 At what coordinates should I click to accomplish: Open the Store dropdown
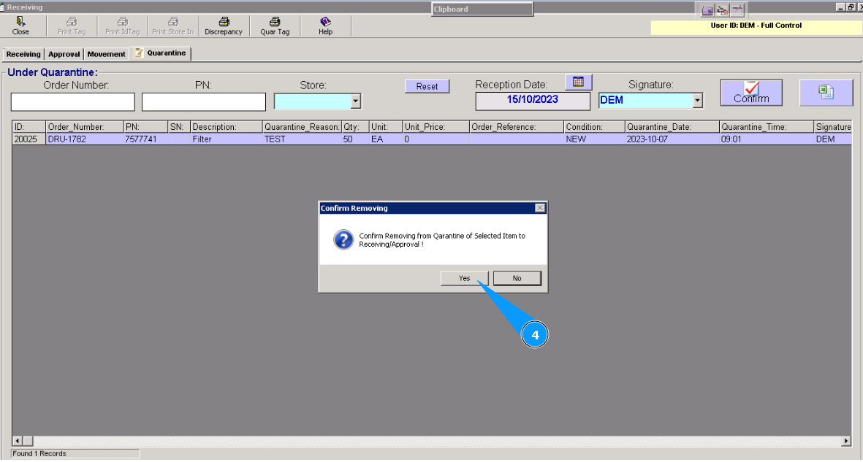click(x=356, y=101)
